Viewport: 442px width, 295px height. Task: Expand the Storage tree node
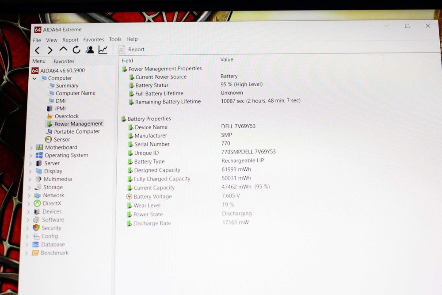coord(29,188)
